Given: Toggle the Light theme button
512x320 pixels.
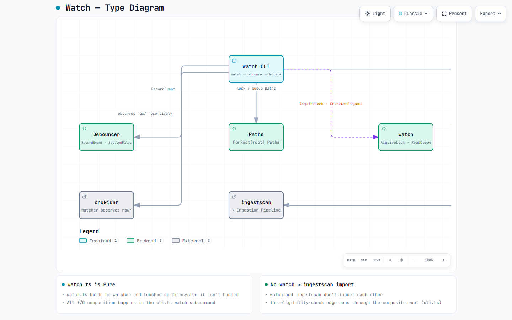Looking at the screenshot, I should click(x=375, y=14).
